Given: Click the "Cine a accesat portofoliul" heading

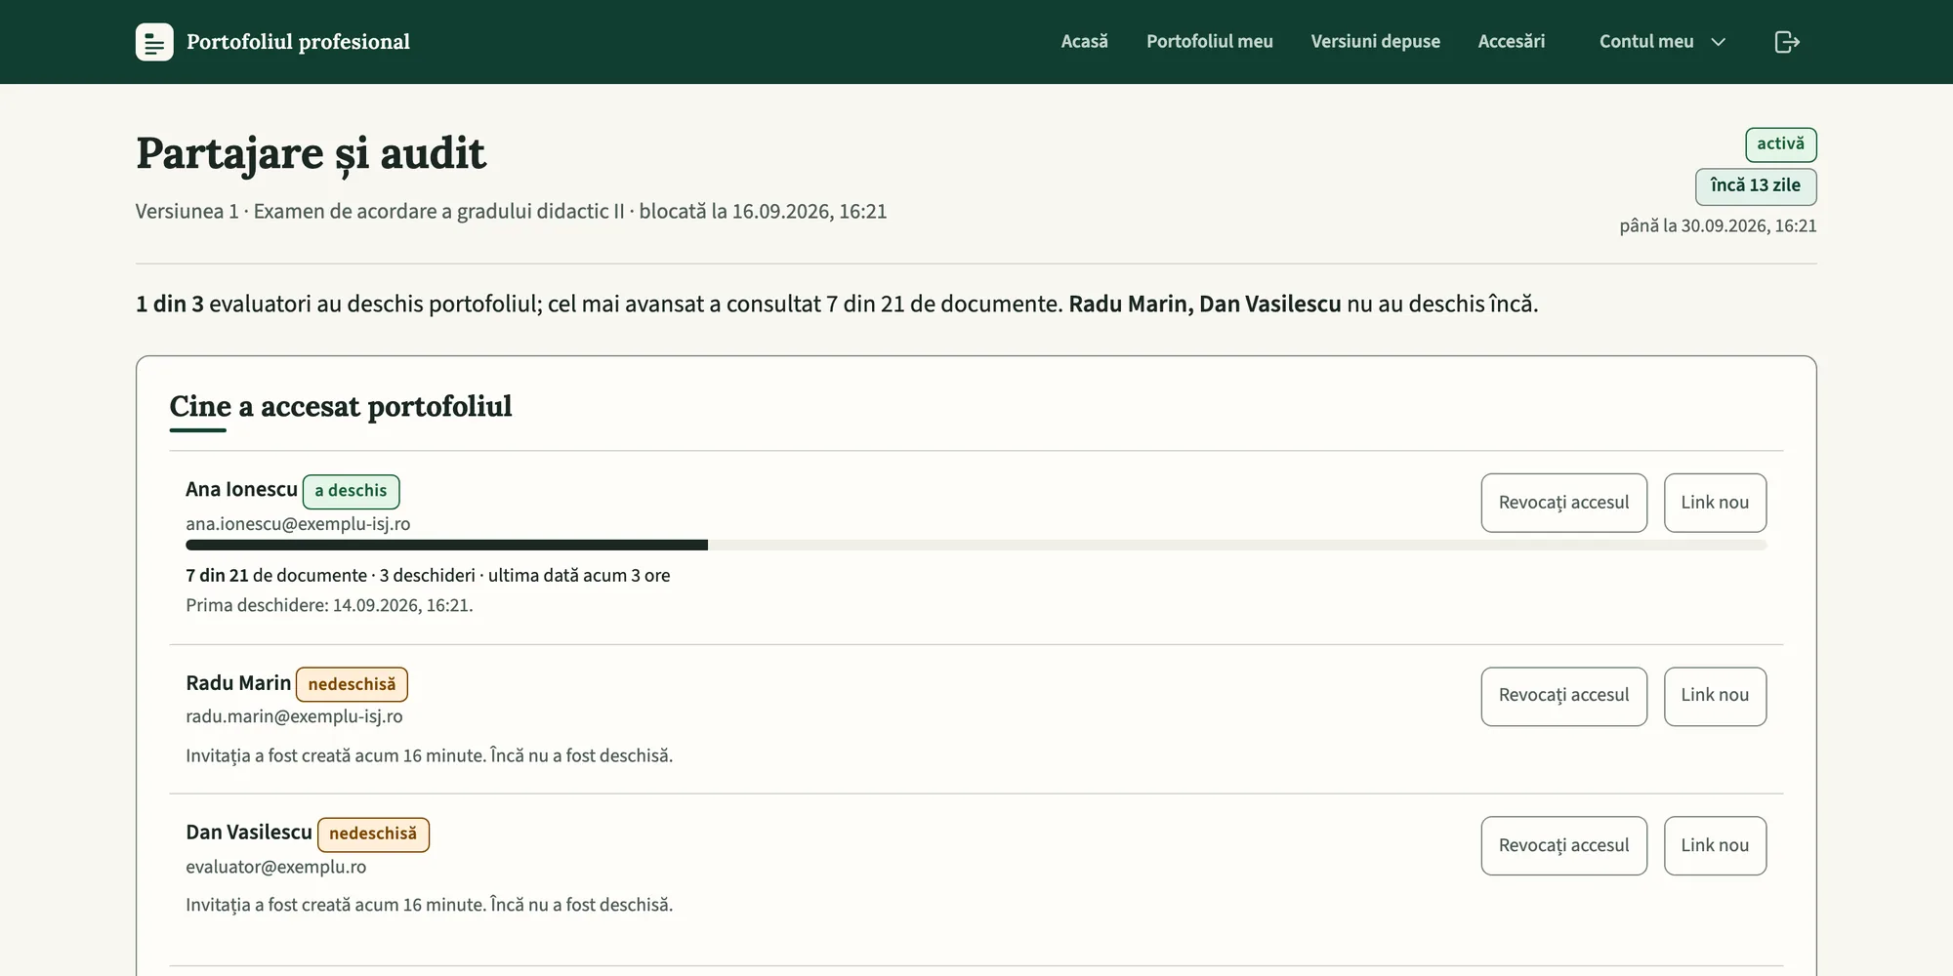Looking at the screenshot, I should [x=341, y=406].
